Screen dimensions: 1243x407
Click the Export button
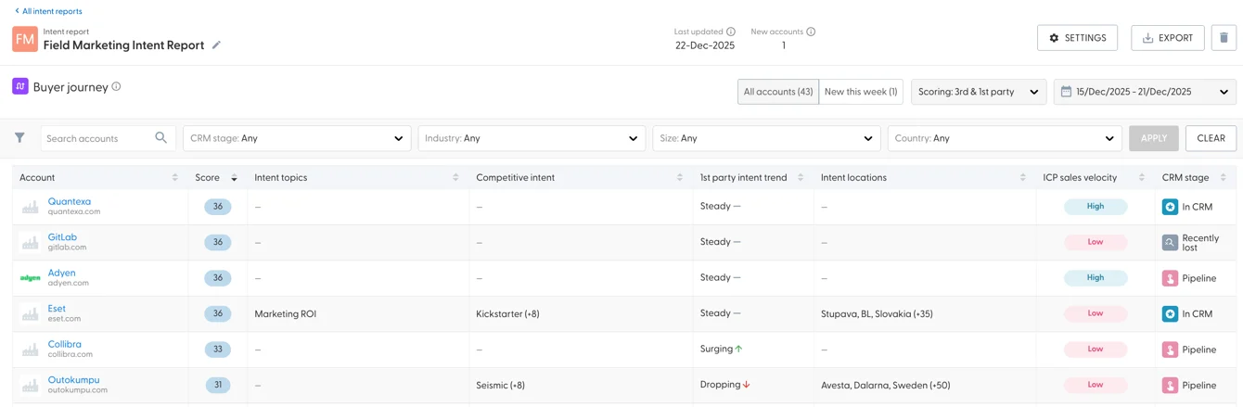[x=1168, y=38]
